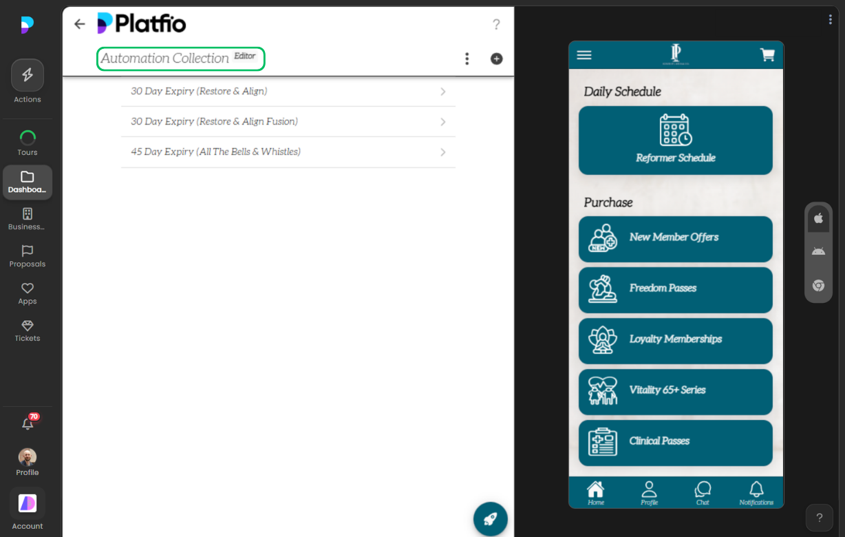845x537 pixels.
Task: Switch preview to Apple iOS device
Action: (818, 218)
